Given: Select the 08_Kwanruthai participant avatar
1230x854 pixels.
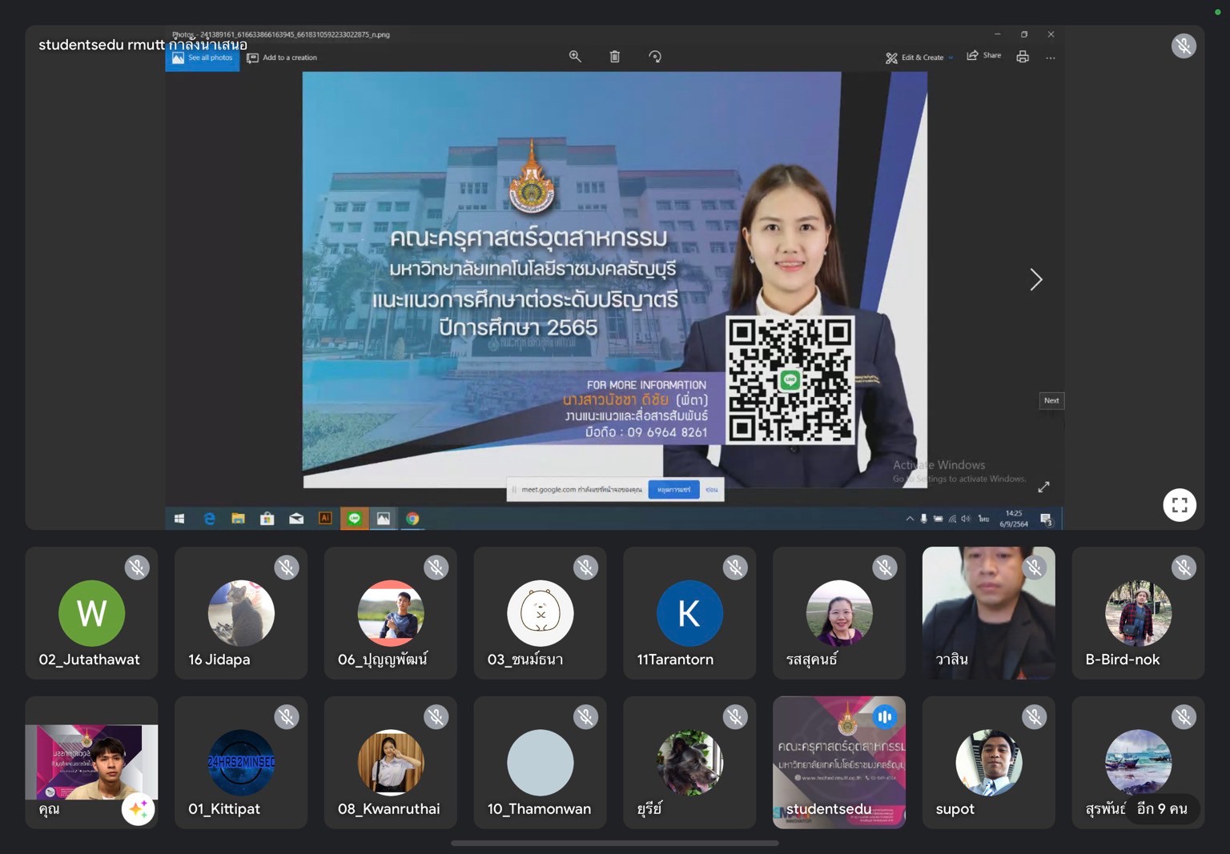Looking at the screenshot, I should pyautogui.click(x=391, y=763).
